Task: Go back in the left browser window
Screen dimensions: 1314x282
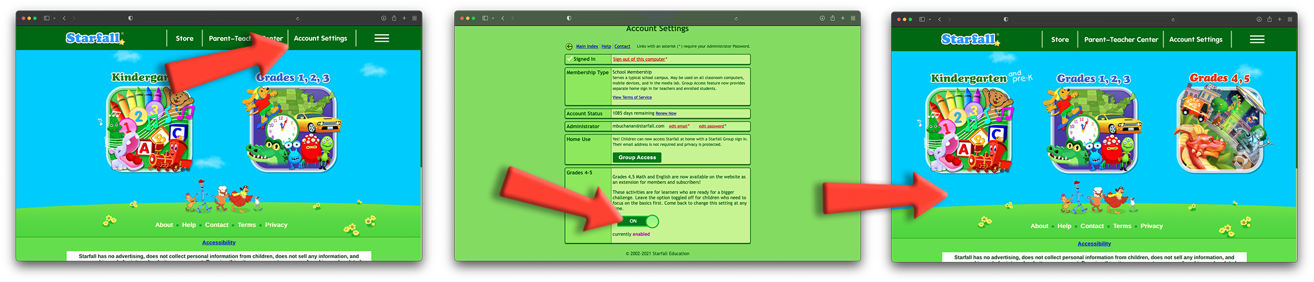Action: [64, 18]
